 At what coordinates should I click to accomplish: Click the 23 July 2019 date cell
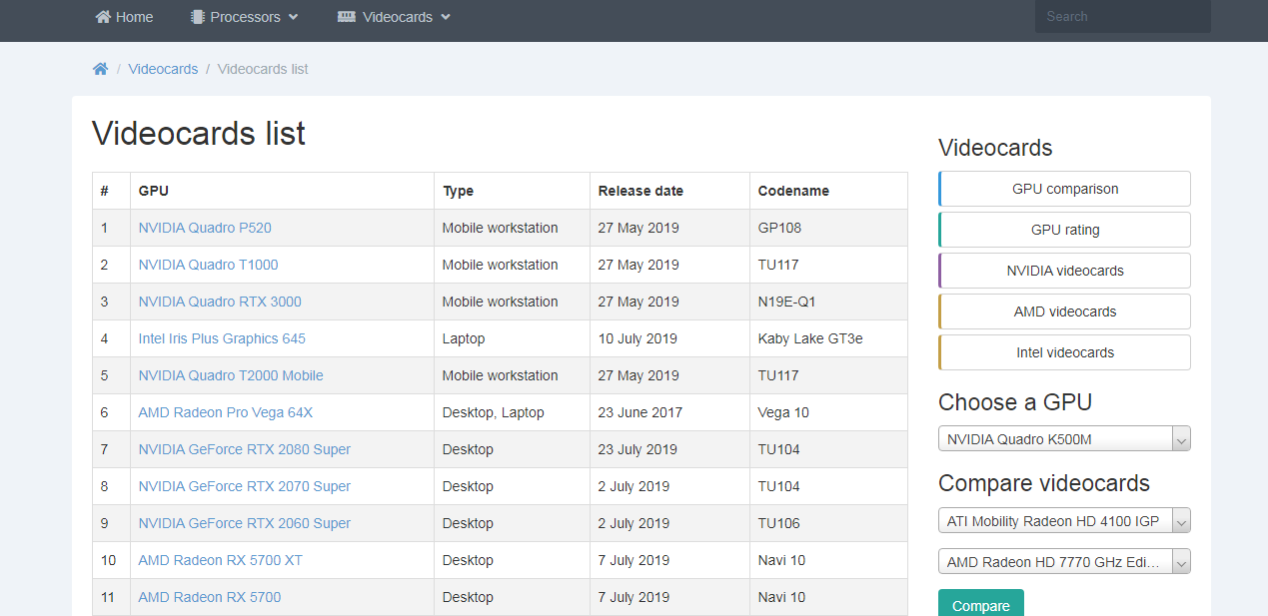tap(669, 449)
